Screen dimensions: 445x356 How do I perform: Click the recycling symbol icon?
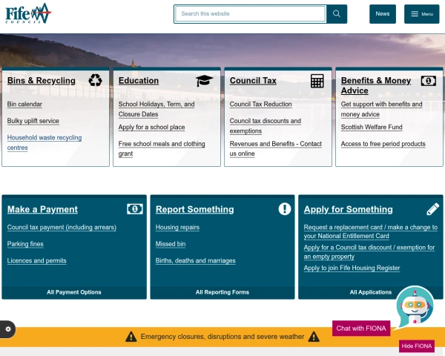click(x=96, y=81)
